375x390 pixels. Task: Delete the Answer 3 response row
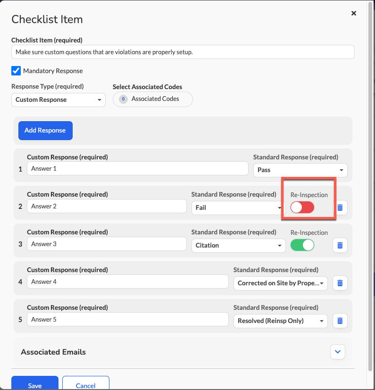click(x=340, y=245)
